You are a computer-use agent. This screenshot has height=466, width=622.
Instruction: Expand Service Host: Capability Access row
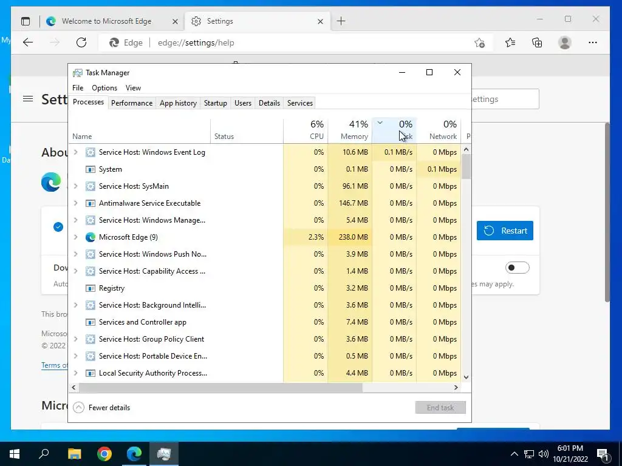point(76,271)
